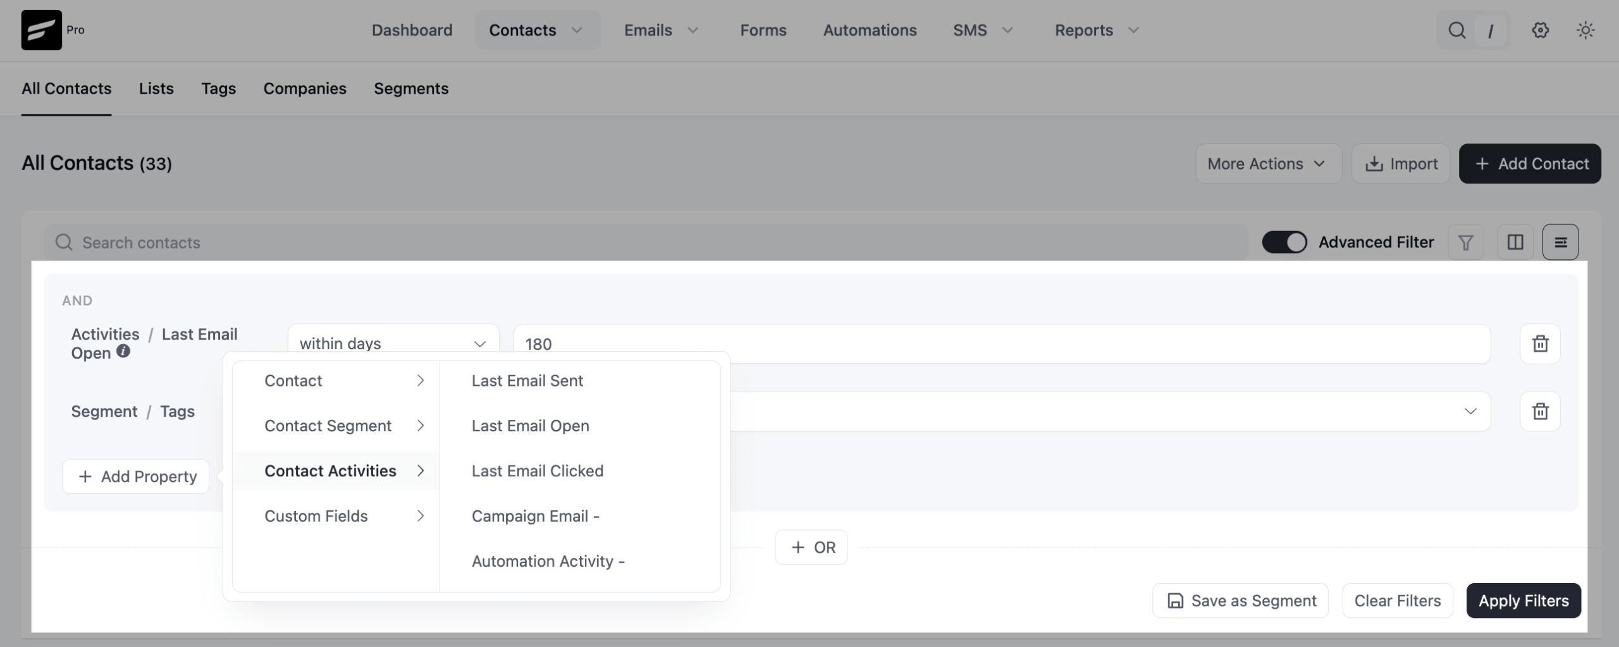Screen dimensions: 1619x647
Task: Switch to Tags tab
Action: coord(218,89)
